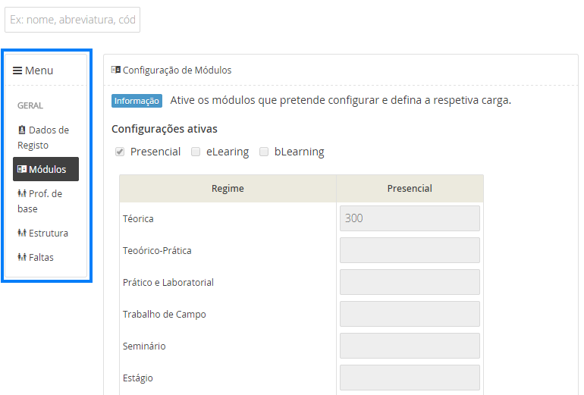
Task: Click the Módulos sidebar icon
Action: click(22, 169)
